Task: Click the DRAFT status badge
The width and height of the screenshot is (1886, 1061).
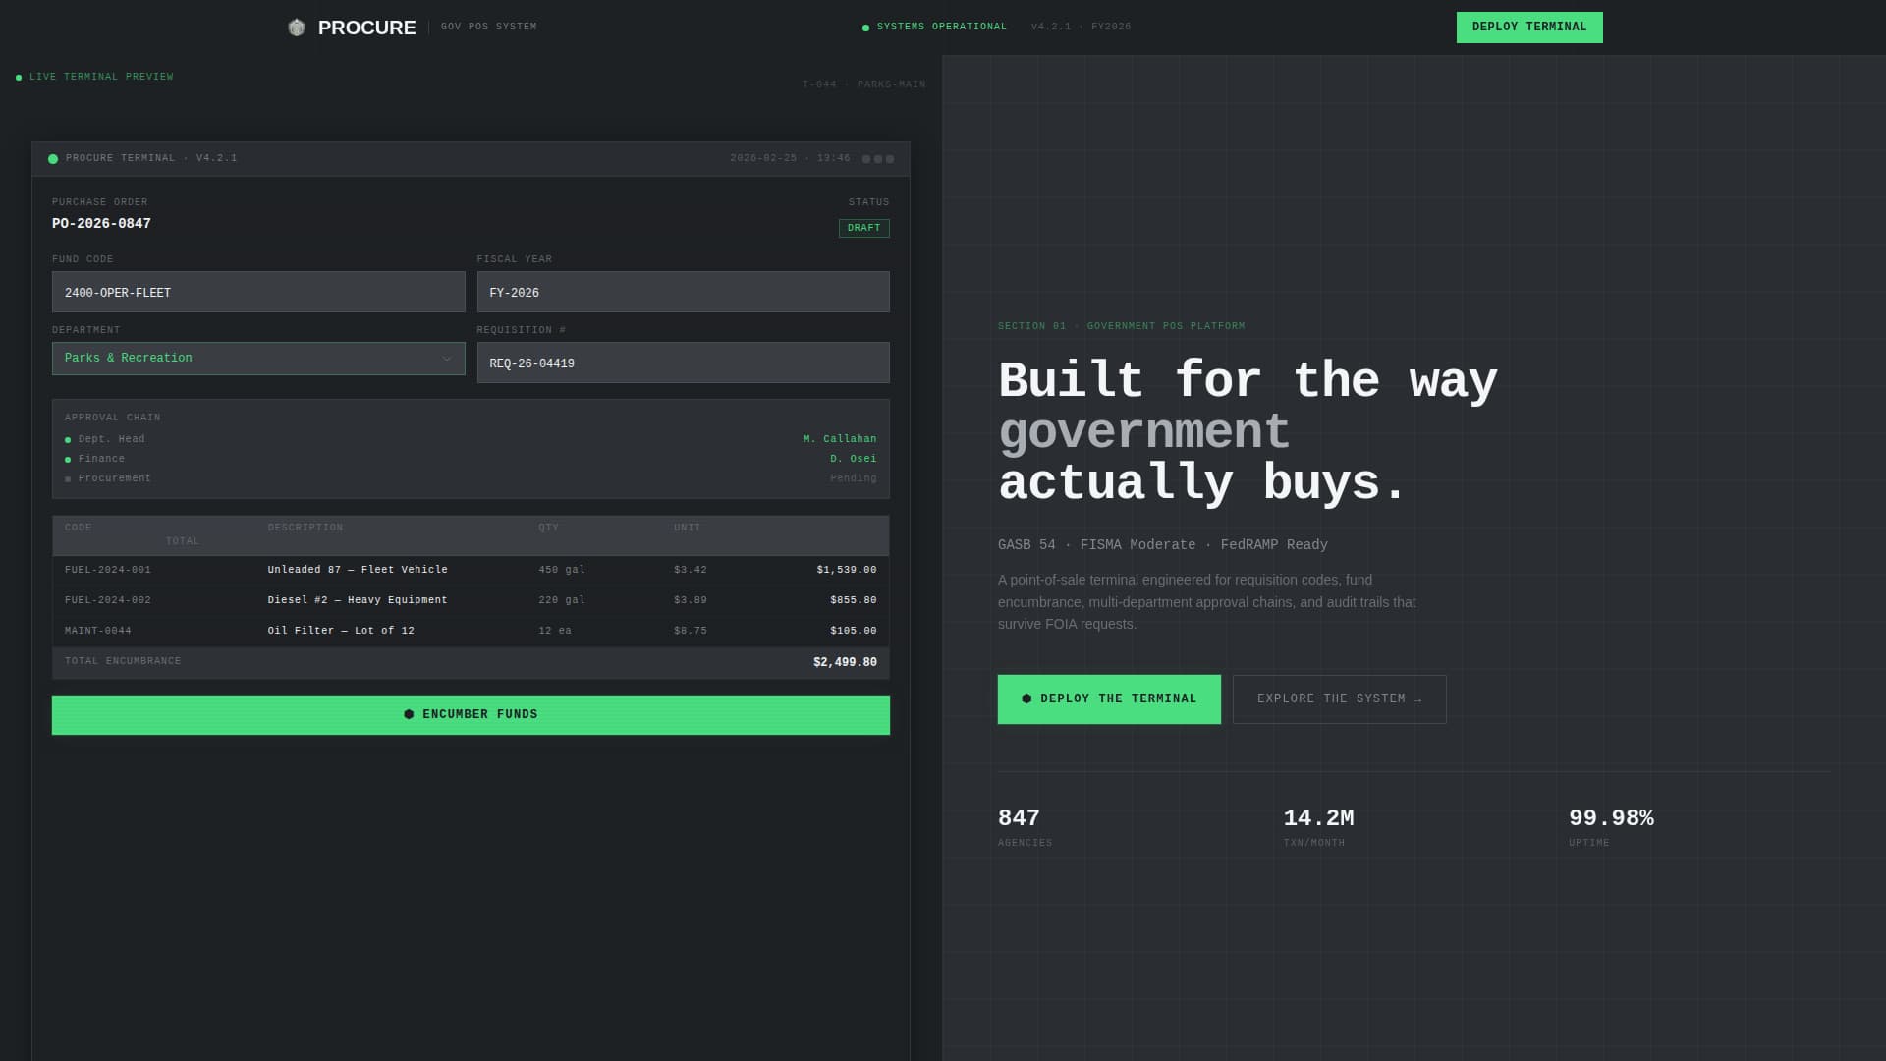Action: pos(863,228)
